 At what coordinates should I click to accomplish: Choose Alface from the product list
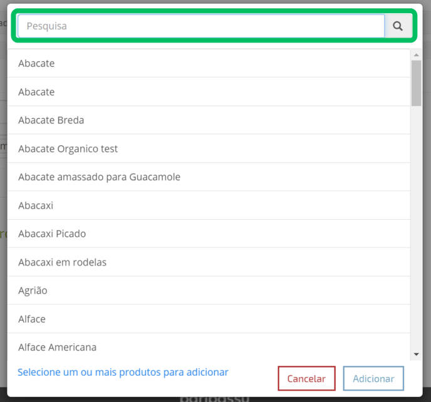coord(209,319)
